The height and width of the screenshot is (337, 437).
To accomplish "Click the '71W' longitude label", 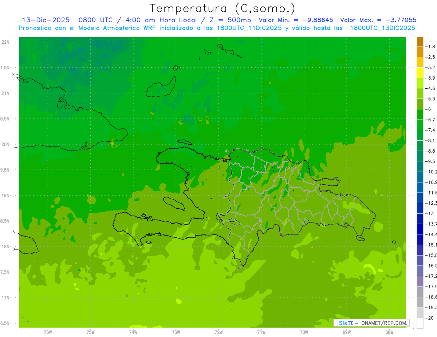I will [261, 332].
